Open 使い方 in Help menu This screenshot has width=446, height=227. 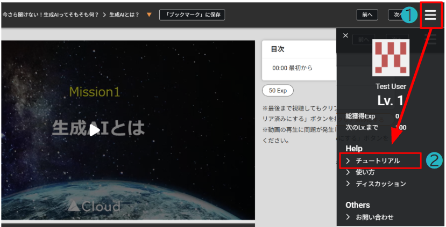click(365, 172)
